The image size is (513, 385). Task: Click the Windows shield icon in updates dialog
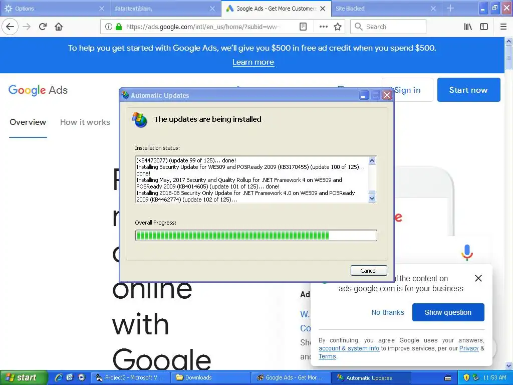click(x=140, y=120)
